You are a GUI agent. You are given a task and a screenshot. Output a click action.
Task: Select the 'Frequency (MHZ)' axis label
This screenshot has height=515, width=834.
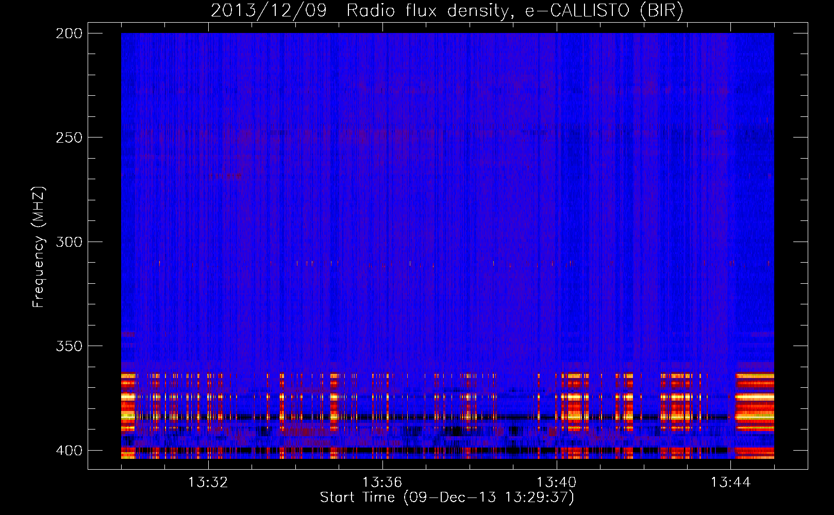pyautogui.click(x=38, y=247)
